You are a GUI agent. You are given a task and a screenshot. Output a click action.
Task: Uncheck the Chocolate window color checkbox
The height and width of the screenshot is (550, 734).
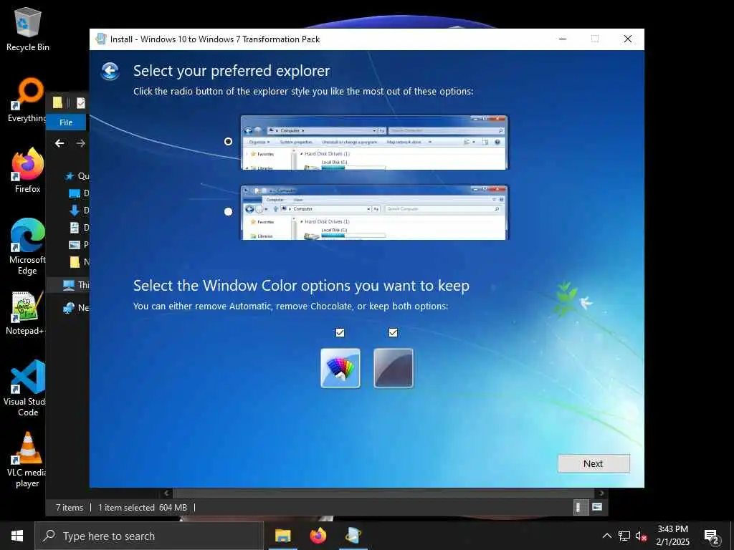pos(394,332)
